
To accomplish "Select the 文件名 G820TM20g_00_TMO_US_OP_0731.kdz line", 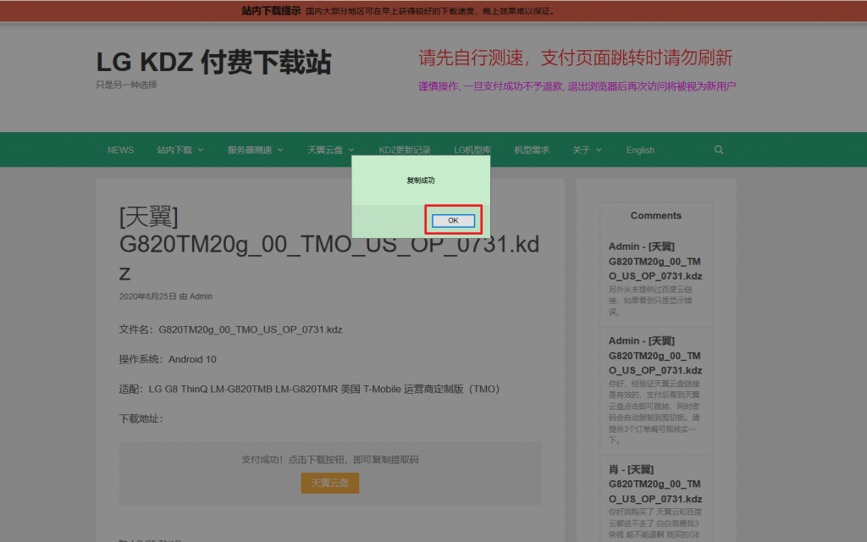I will click(230, 329).
